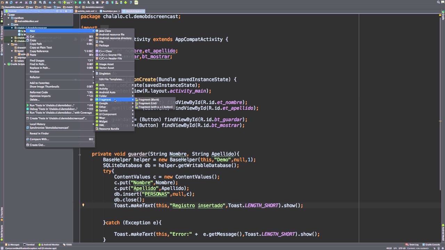
Task: Click Reformat Code entry
Action: (60, 92)
